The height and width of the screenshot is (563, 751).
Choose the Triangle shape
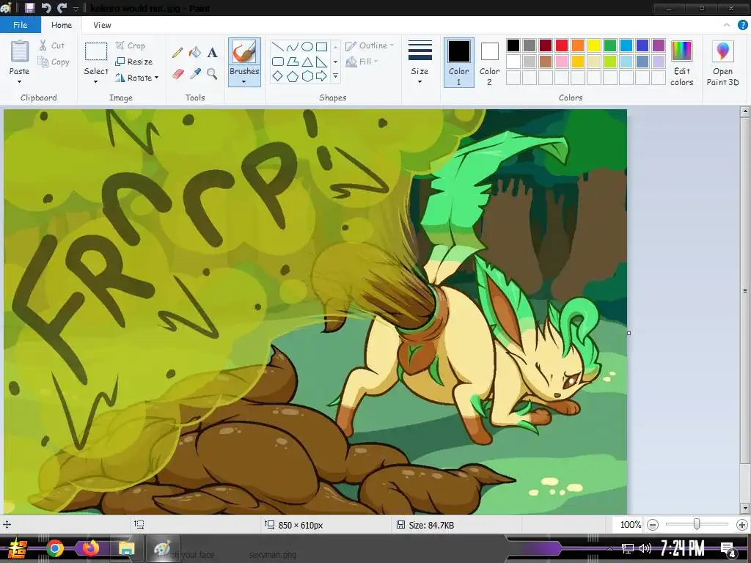(x=307, y=62)
